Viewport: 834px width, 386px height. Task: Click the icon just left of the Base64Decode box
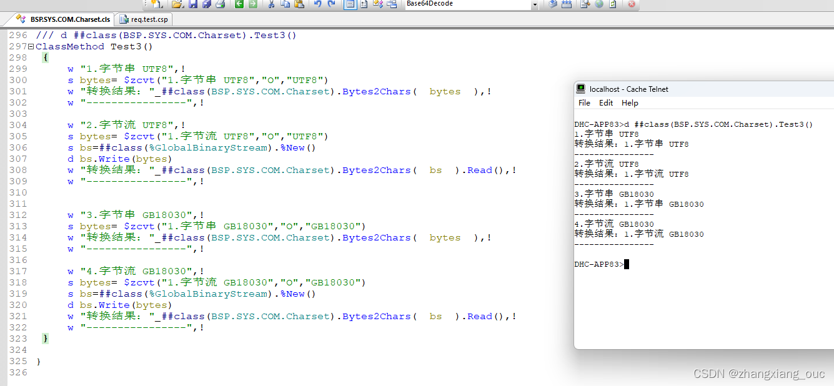point(392,4)
